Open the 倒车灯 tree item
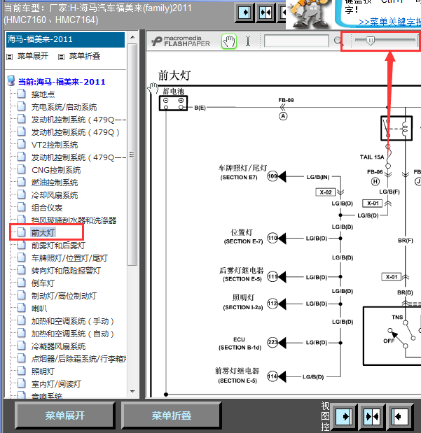The image size is (421, 433). point(43,283)
